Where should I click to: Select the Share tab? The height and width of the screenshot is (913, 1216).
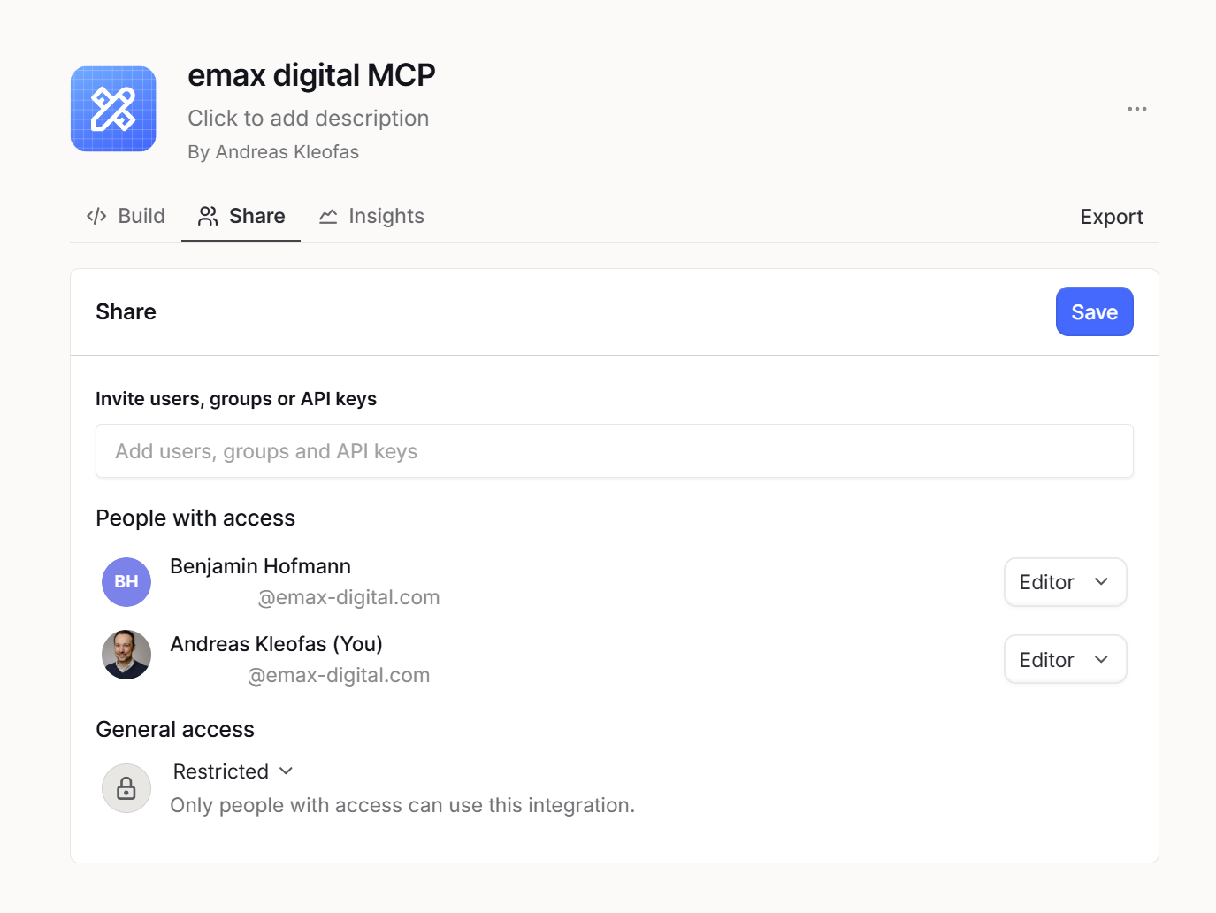click(x=241, y=216)
